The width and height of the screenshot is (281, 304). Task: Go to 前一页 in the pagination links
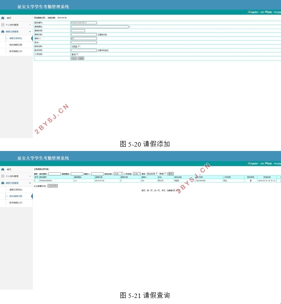150,191
